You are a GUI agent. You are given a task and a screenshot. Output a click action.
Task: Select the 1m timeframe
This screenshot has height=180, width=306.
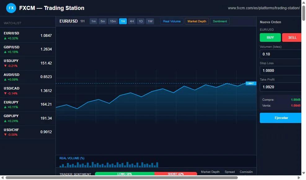pos(94,21)
